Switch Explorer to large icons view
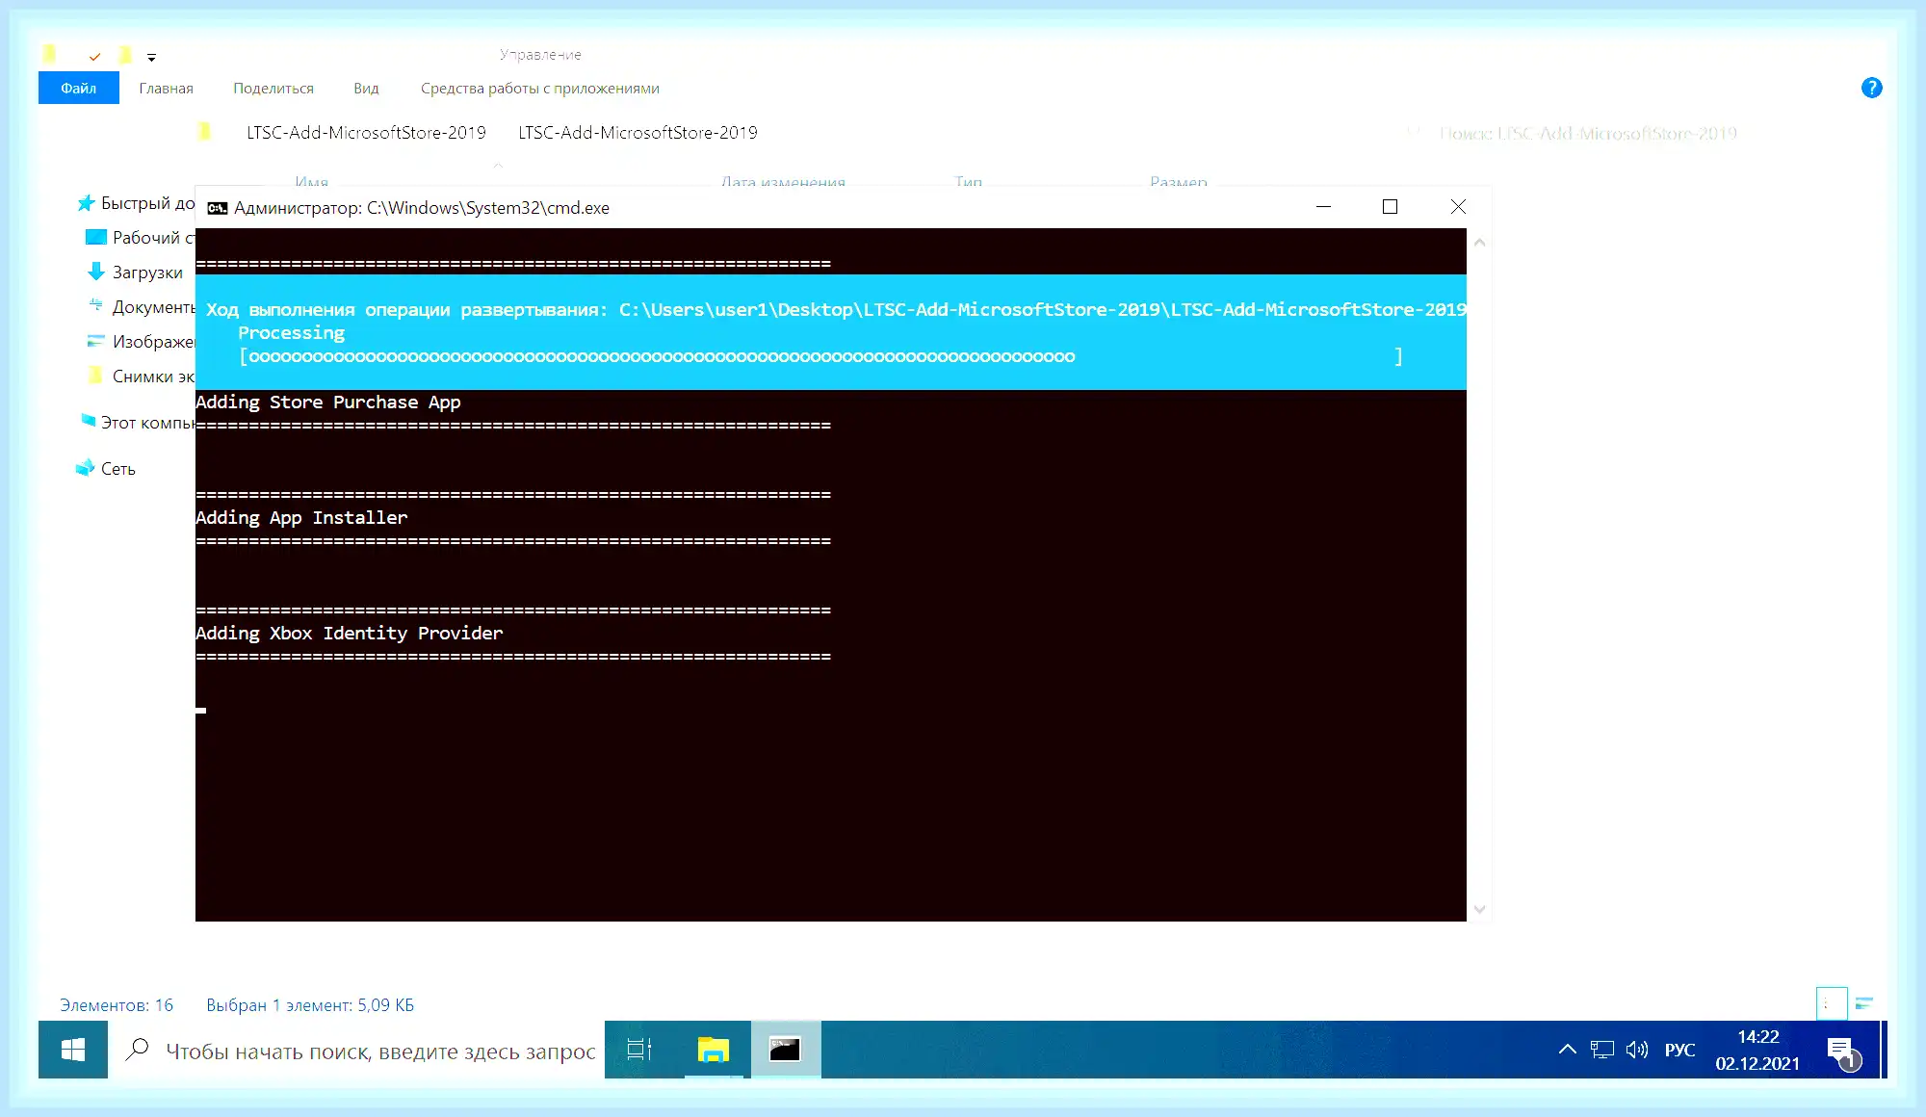This screenshot has height=1117, width=1926. [1864, 1003]
